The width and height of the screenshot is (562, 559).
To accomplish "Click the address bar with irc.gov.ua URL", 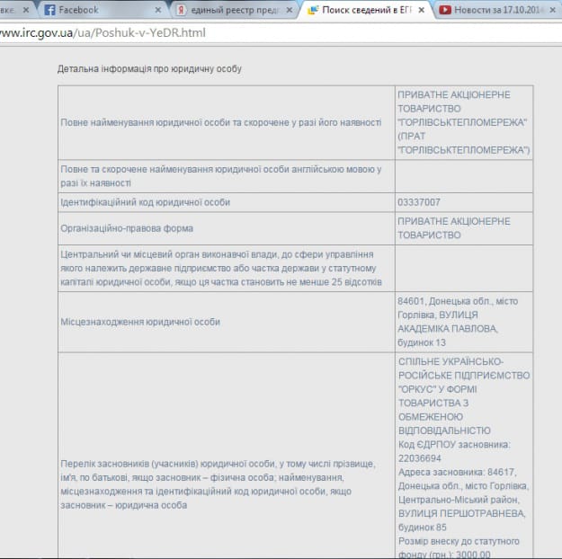I will [270, 32].
